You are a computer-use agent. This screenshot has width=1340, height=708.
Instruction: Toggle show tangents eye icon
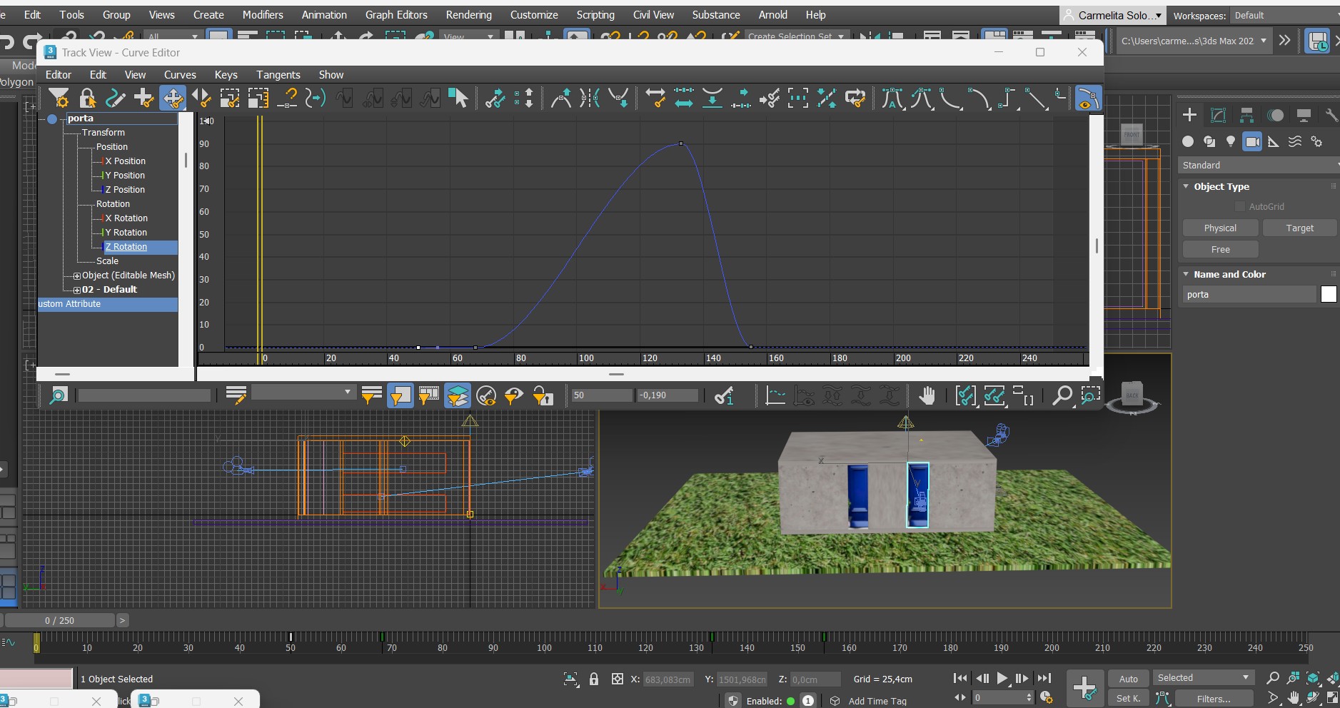pyautogui.click(x=1087, y=98)
